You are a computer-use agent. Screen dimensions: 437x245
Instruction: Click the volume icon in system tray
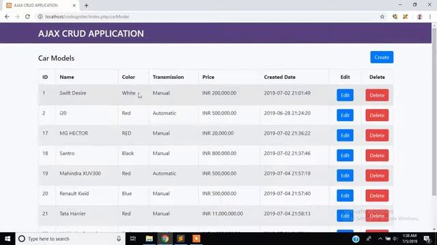[x=395, y=239]
